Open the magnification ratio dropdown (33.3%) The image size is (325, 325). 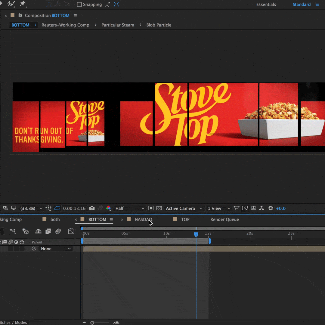point(31,208)
